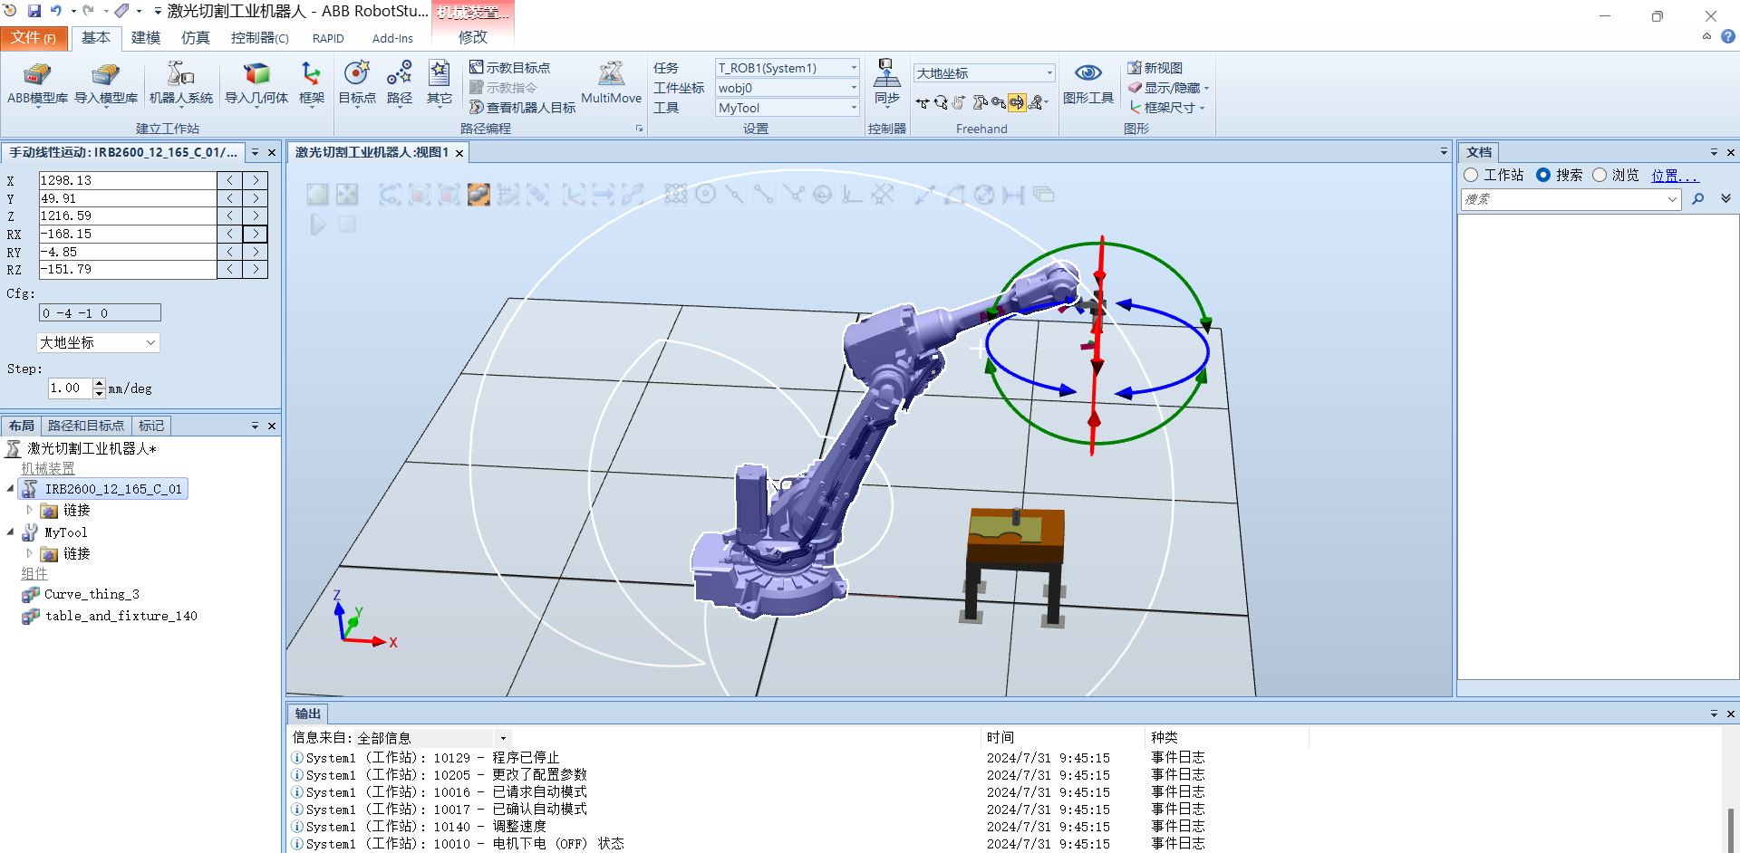Select the 工作站 radio button

click(x=1471, y=175)
